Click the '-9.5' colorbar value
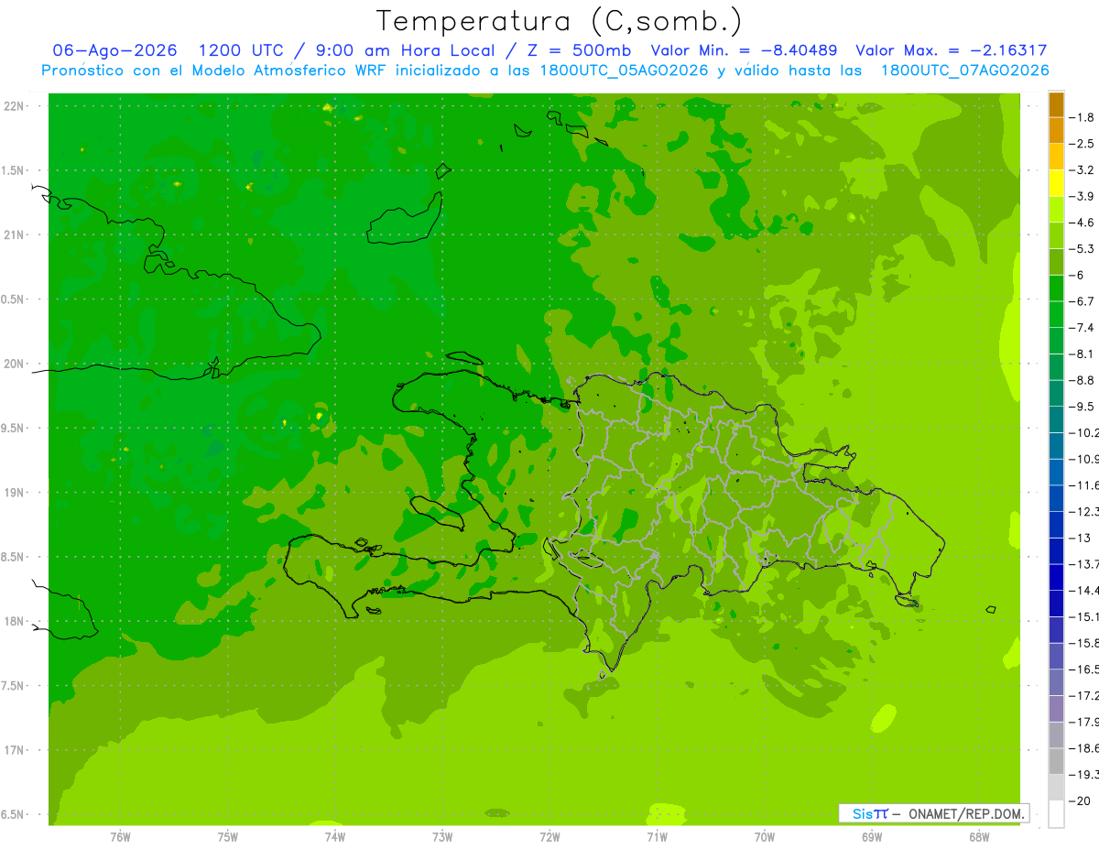 [x=1083, y=407]
